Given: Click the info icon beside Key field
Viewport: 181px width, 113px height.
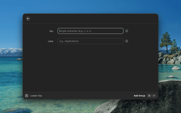Looking at the screenshot, I should [x=127, y=31].
